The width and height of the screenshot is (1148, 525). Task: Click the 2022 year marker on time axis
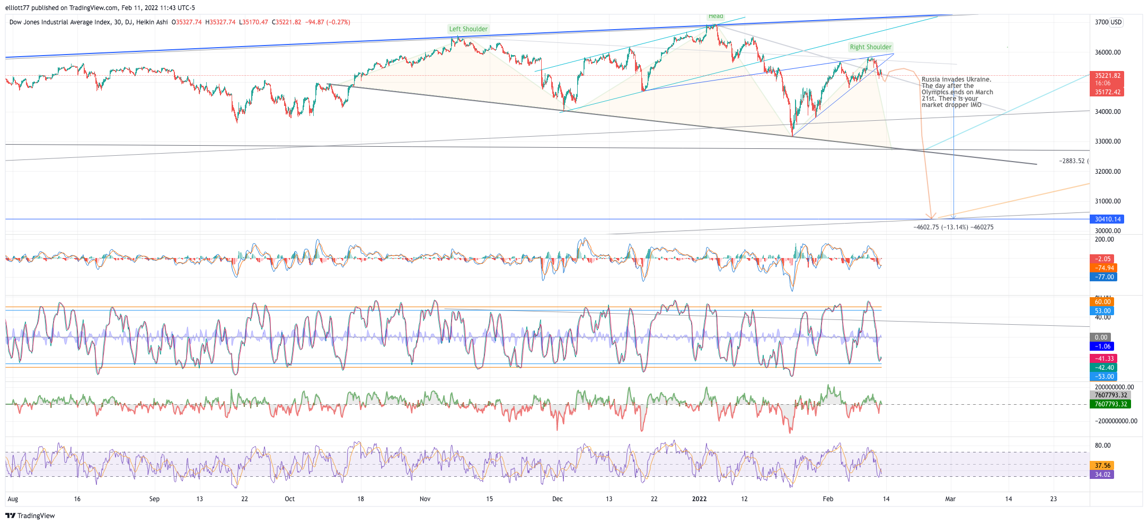pos(700,499)
